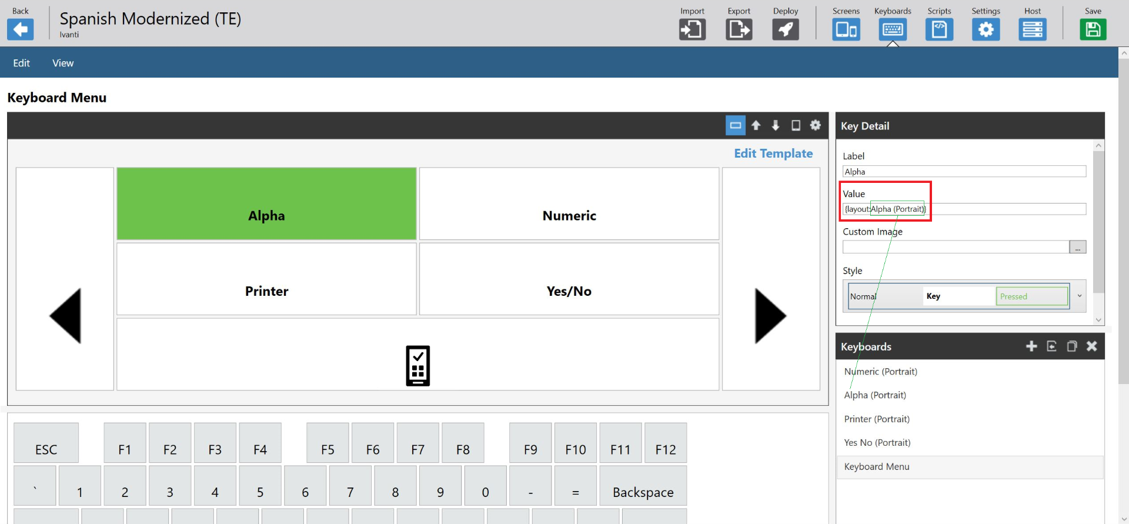The image size is (1129, 524).
Task: Open Host settings icon
Action: 1032,29
